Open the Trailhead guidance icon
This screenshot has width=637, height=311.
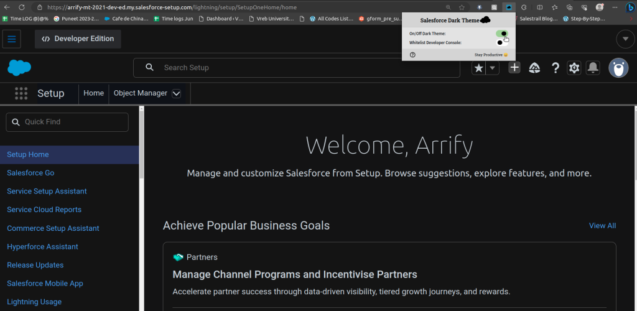(x=534, y=68)
